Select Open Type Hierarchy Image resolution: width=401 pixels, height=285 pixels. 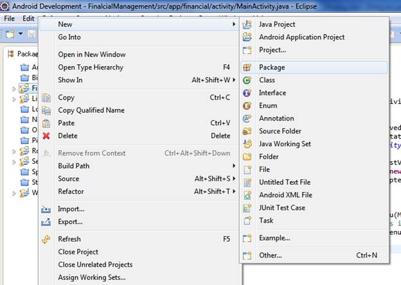138,67
